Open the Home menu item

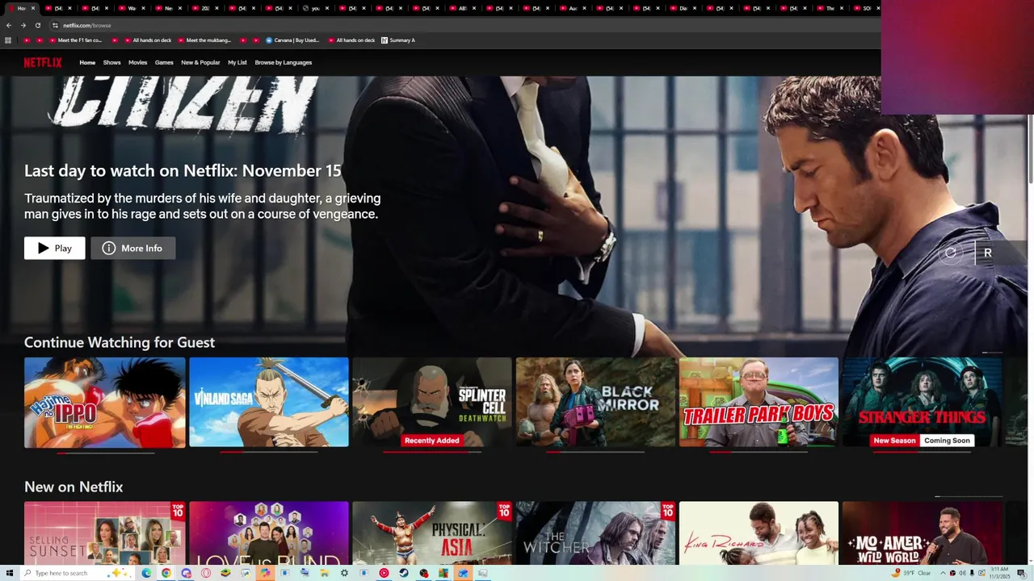[87, 62]
